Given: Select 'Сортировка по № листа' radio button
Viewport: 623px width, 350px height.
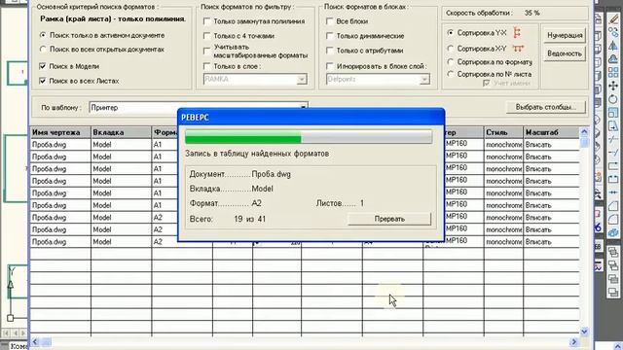Looking at the screenshot, I should 450,74.
